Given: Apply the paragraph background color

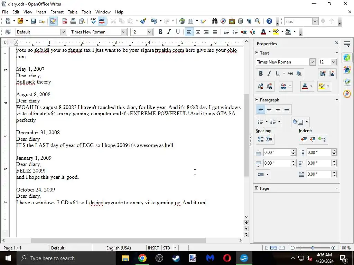Looking at the screenshot, I should [288, 32].
